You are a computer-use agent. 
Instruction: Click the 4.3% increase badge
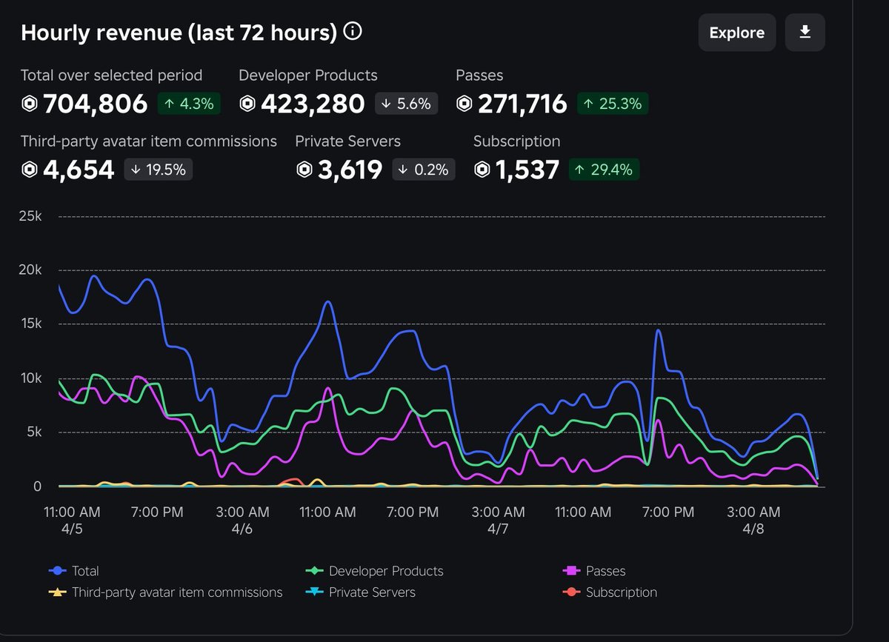click(x=189, y=104)
